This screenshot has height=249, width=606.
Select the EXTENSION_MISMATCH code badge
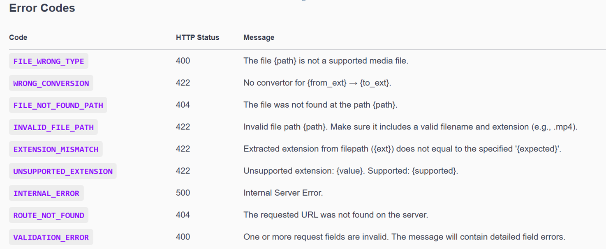(56, 149)
